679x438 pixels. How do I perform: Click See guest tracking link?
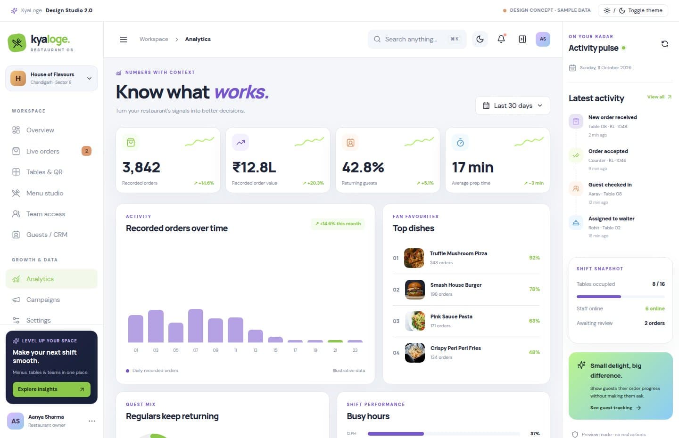pyautogui.click(x=615, y=408)
